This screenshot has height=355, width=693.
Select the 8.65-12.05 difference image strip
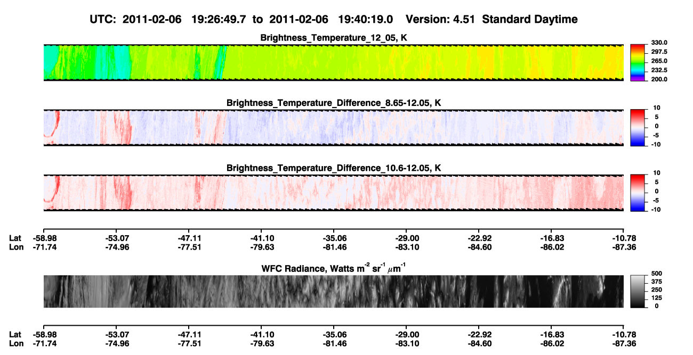pyautogui.click(x=333, y=128)
